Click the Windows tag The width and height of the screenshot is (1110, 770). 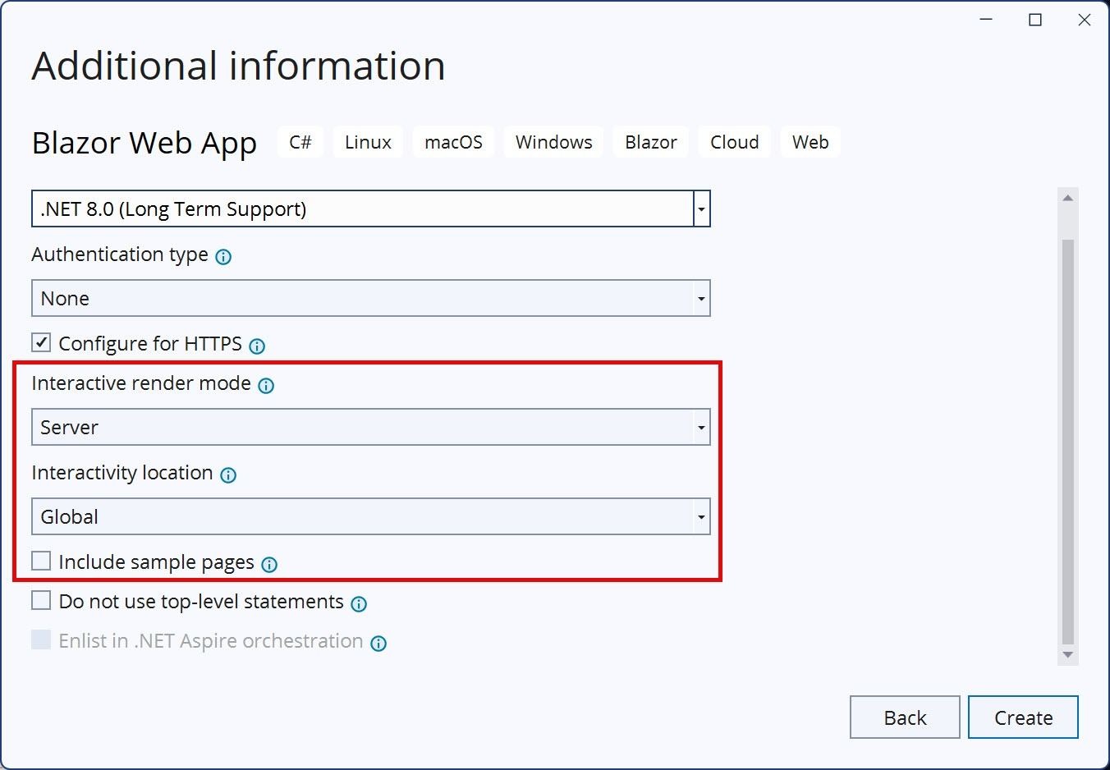553,142
